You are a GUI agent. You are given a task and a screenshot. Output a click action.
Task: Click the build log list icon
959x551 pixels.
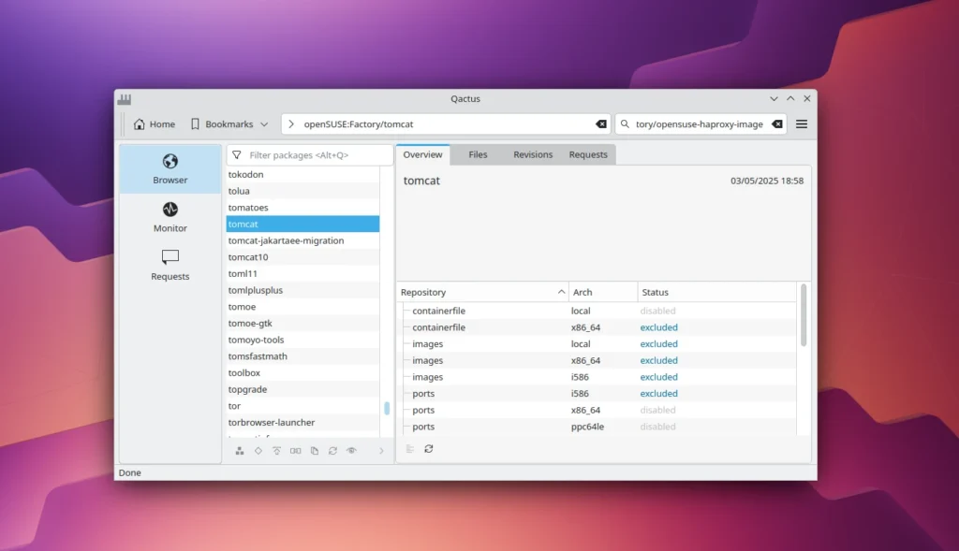pos(410,449)
